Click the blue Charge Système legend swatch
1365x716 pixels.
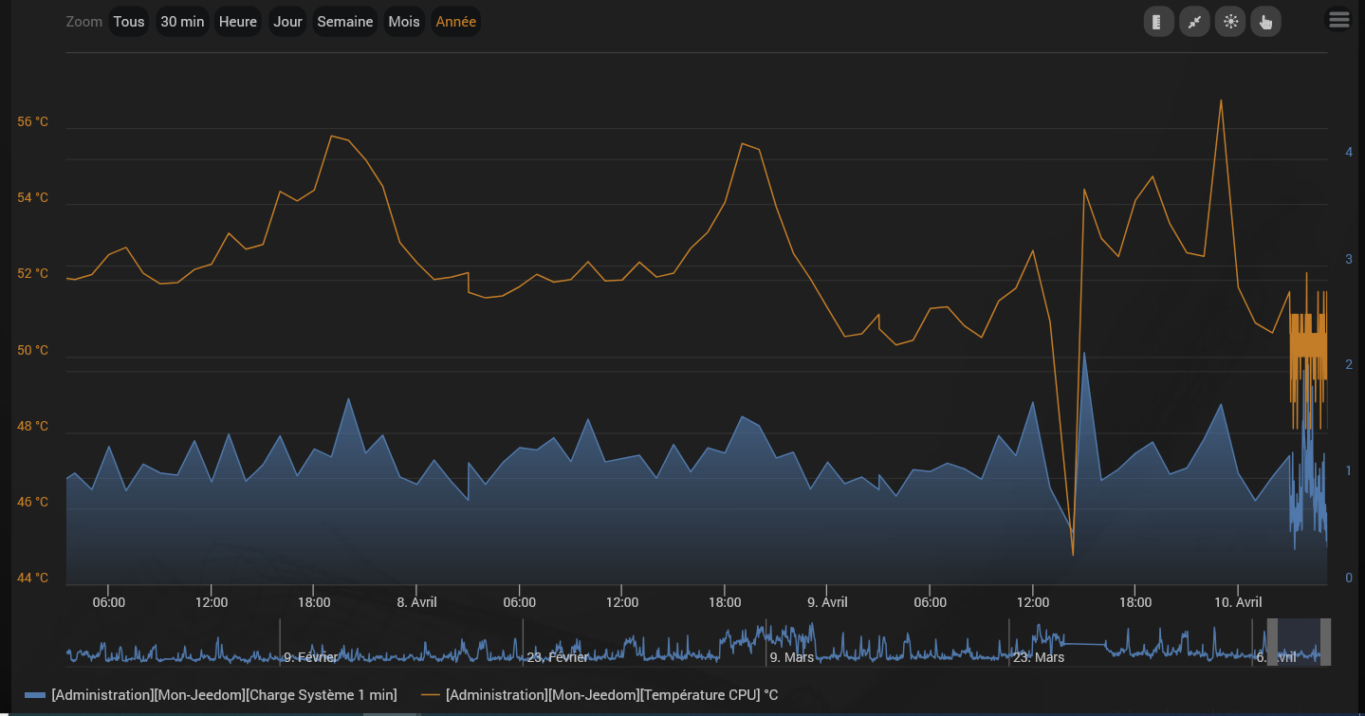click(35, 695)
